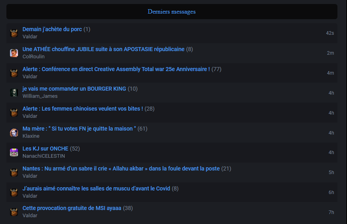347x224 pixels.
Task: Click Valdar's avatar beside the MSI provocation thread
Action: 14,212
